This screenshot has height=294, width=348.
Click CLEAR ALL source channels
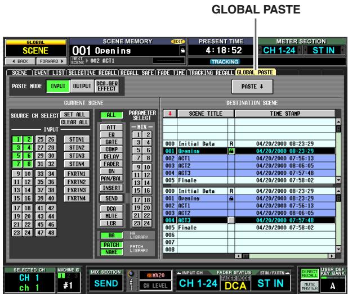[74, 123]
